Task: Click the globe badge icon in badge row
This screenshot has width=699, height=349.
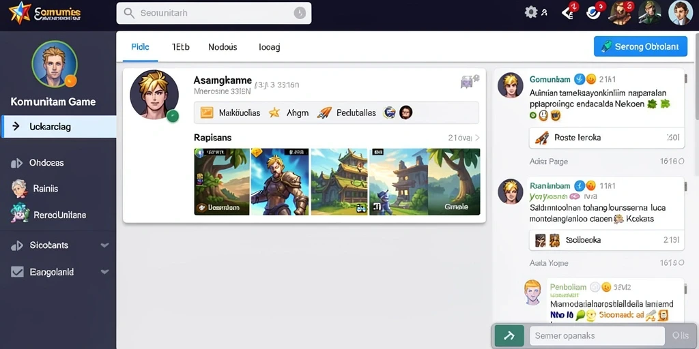Action: 389,112
